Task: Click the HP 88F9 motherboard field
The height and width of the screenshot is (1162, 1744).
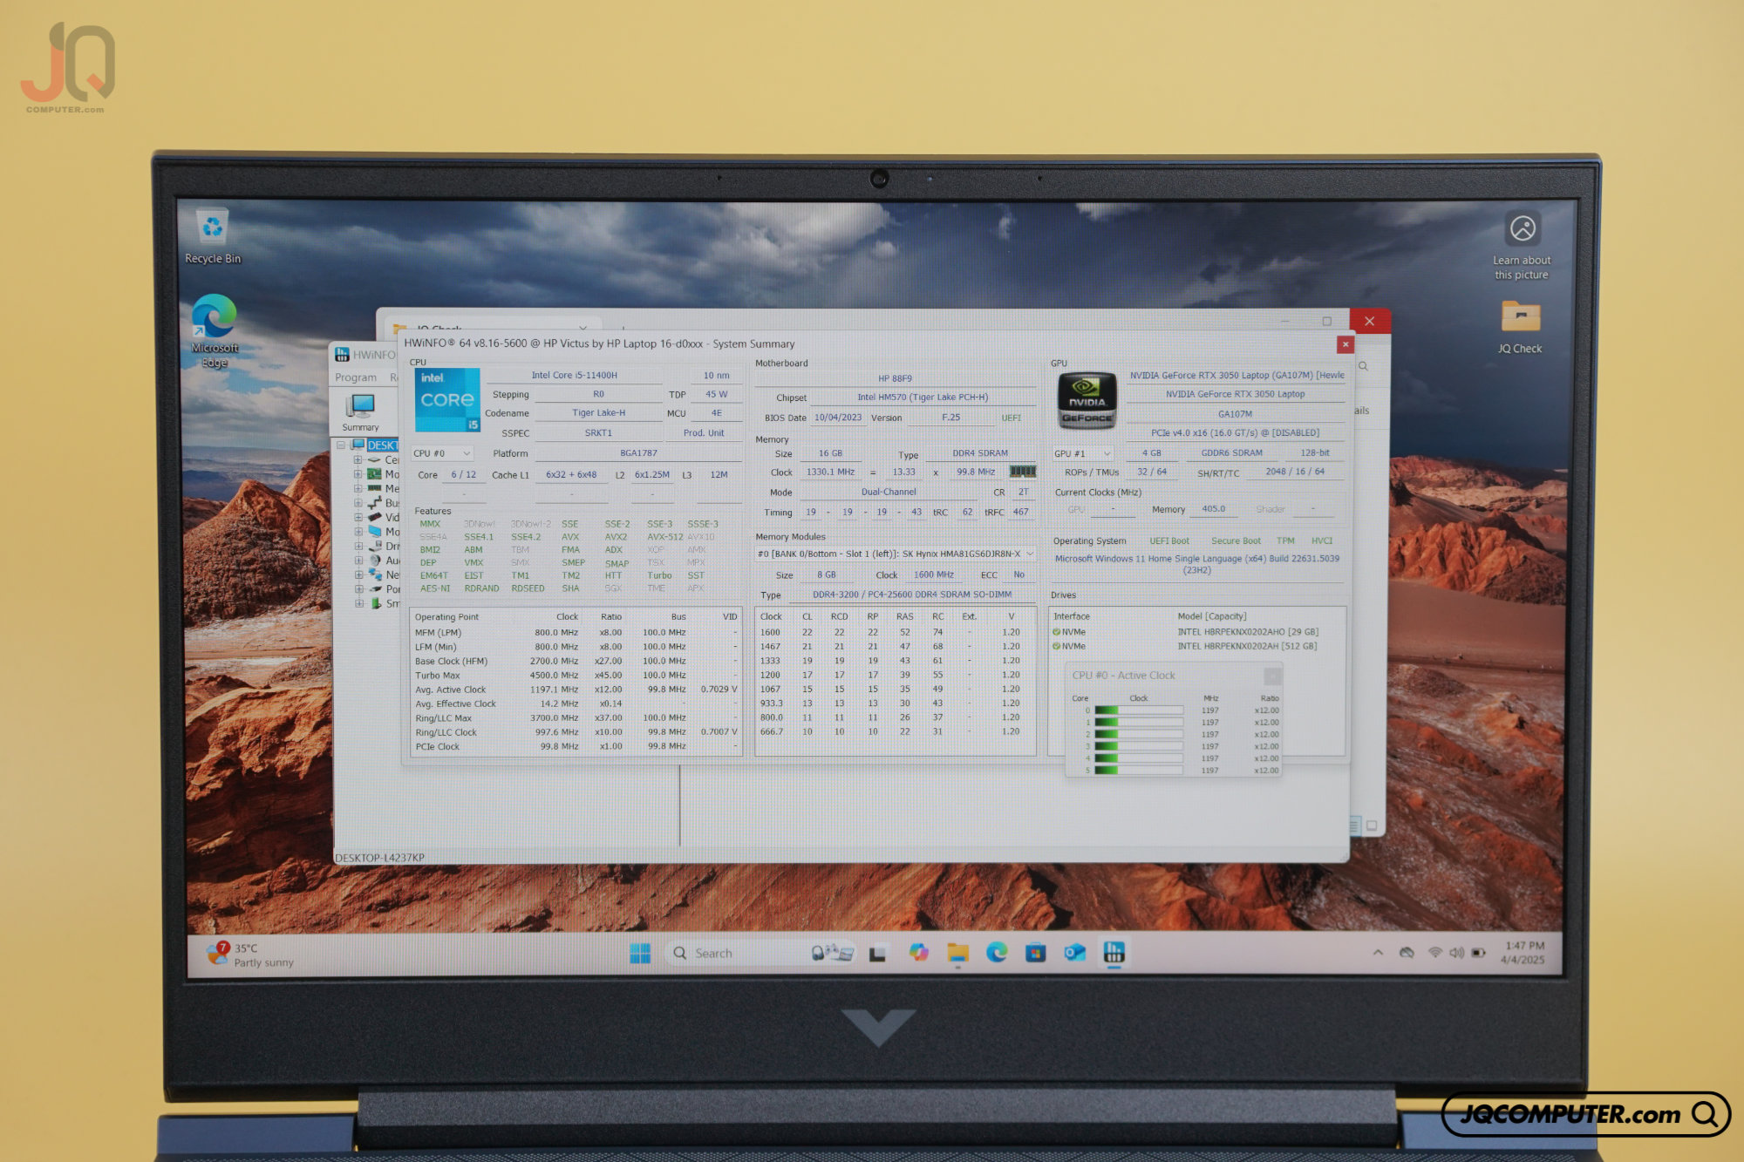Action: 895,379
